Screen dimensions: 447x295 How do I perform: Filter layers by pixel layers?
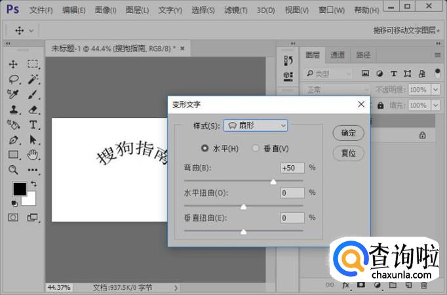tap(365, 73)
